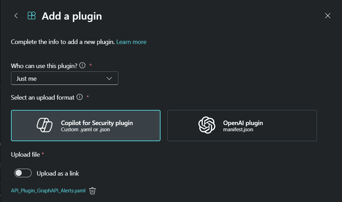
Task: Close the Add a plugin panel
Action: [328, 16]
